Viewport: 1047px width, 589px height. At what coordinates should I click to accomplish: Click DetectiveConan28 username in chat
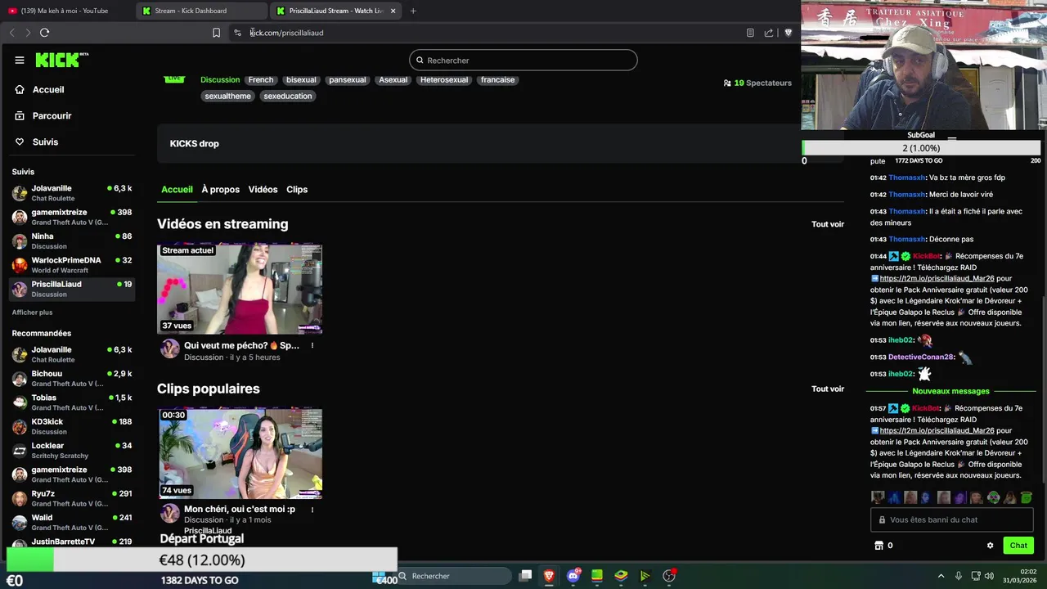[x=921, y=357]
